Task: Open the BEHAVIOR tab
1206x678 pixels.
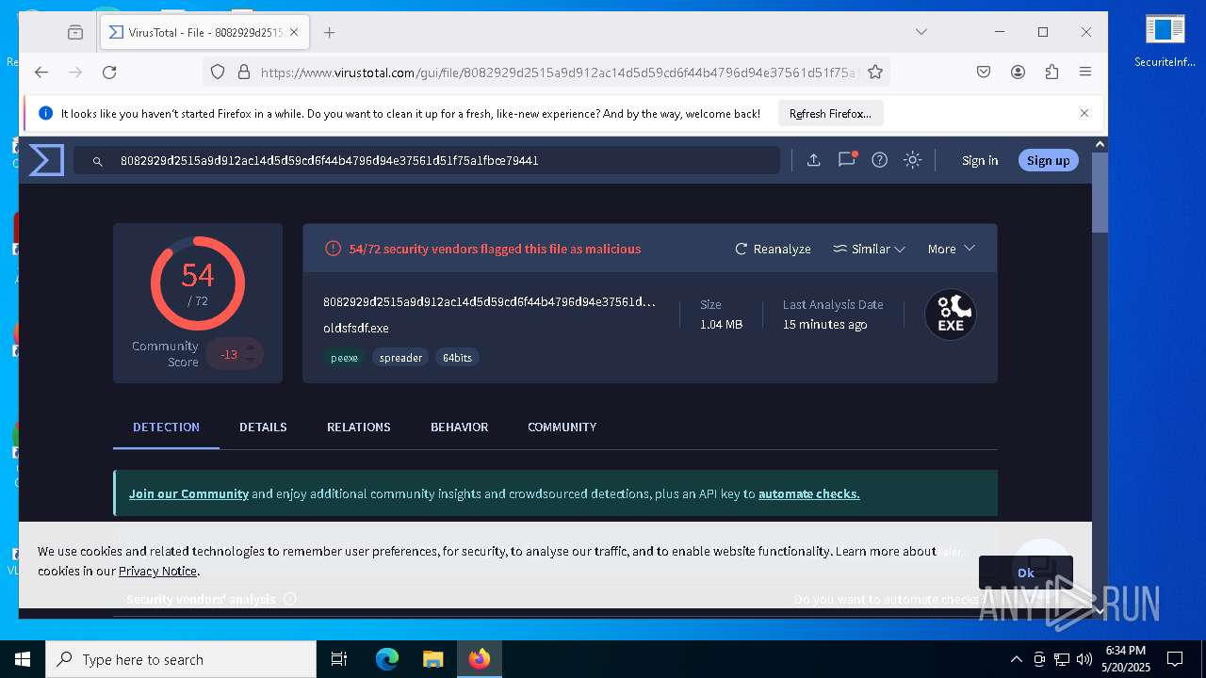Action: coord(459,427)
